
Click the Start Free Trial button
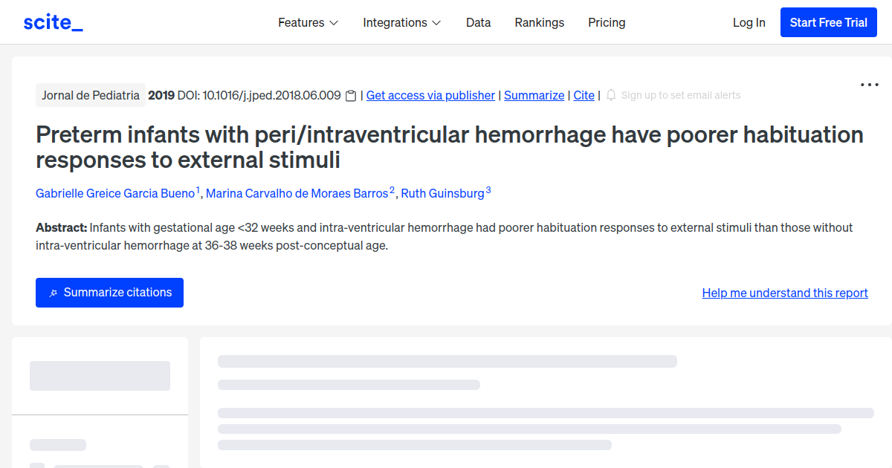(x=829, y=22)
